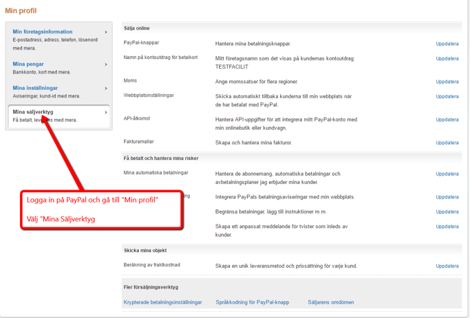The image size is (470, 318).
Task: Click the Fakturamallar row label
Action: coord(138,141)
